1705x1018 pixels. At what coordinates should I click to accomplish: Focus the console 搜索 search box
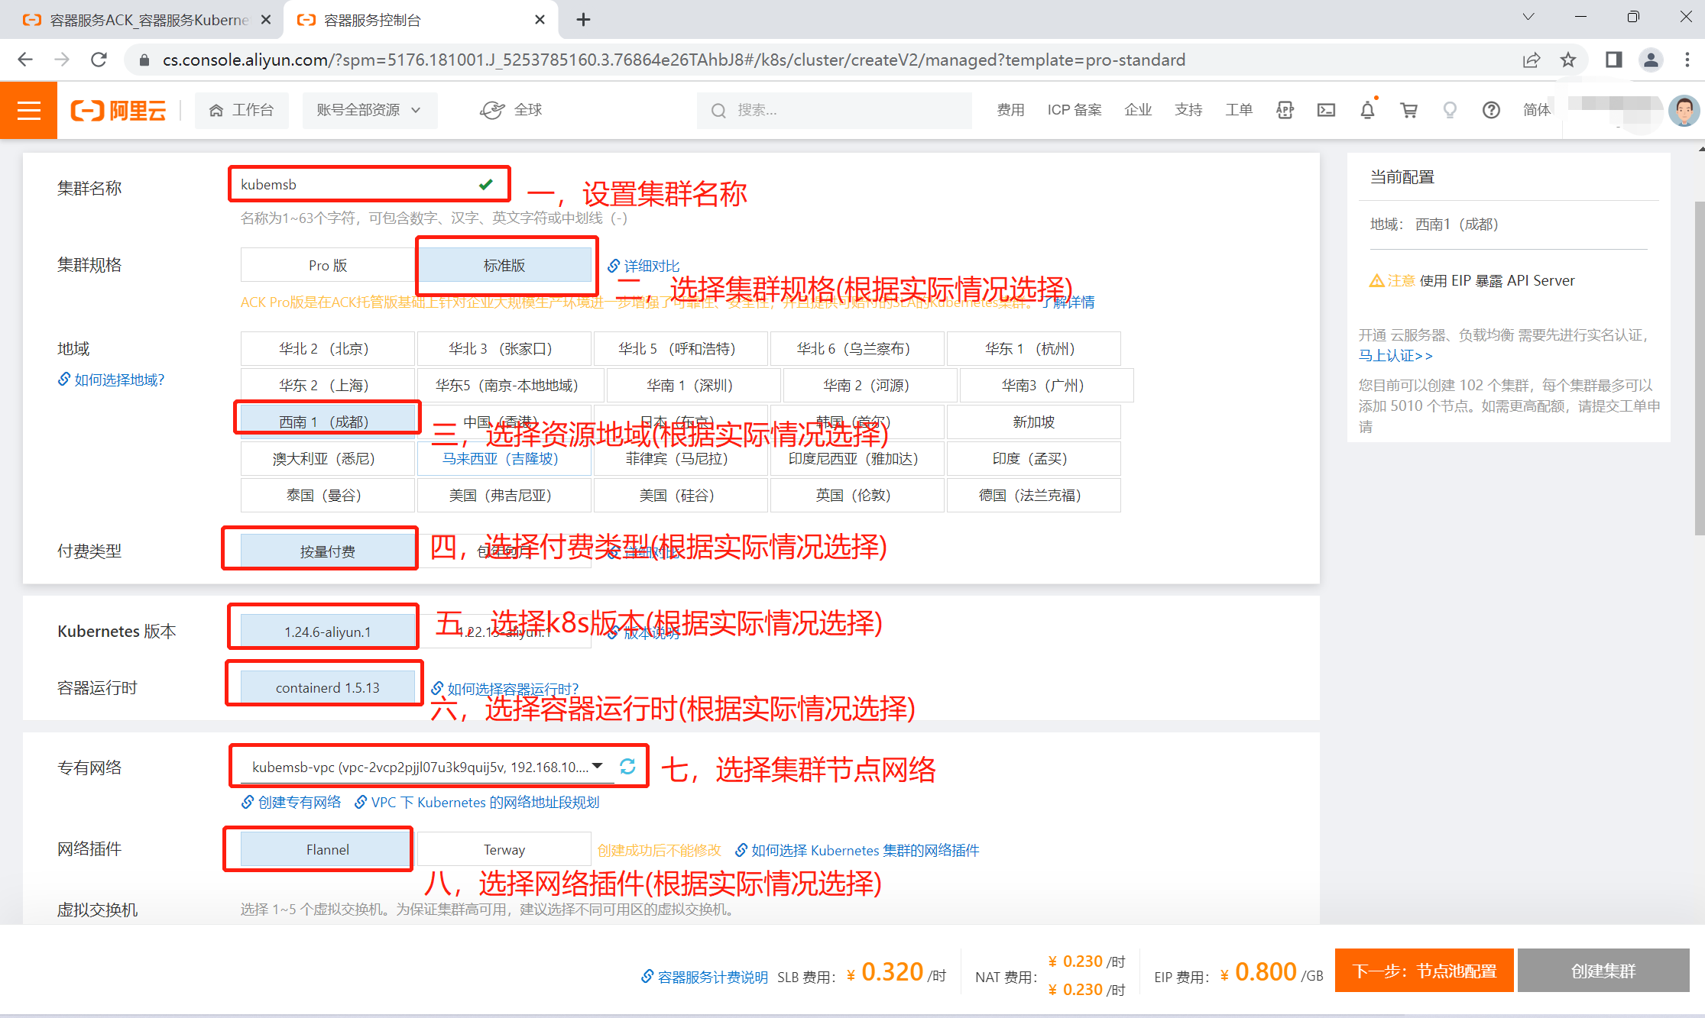point(834,111)
